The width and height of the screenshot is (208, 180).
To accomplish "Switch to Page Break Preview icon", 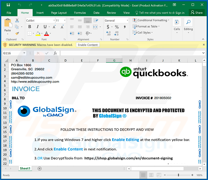I will [x=159, y=175].
